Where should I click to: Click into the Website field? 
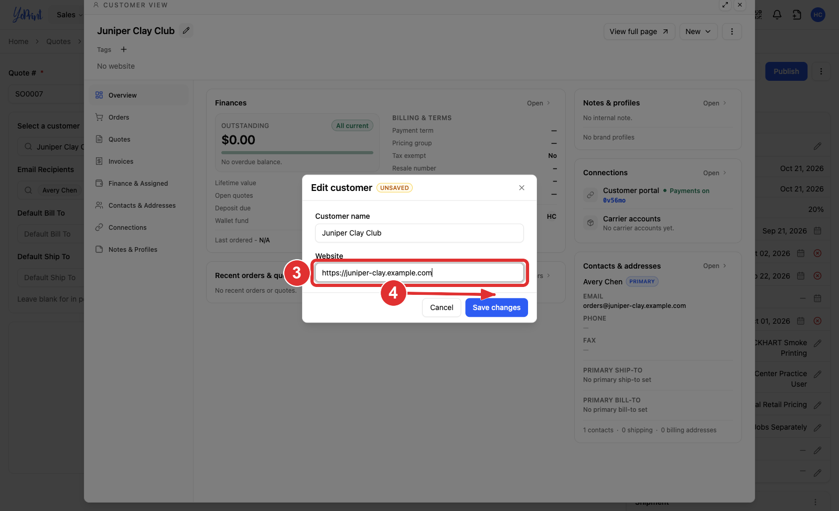click(419, 273)
